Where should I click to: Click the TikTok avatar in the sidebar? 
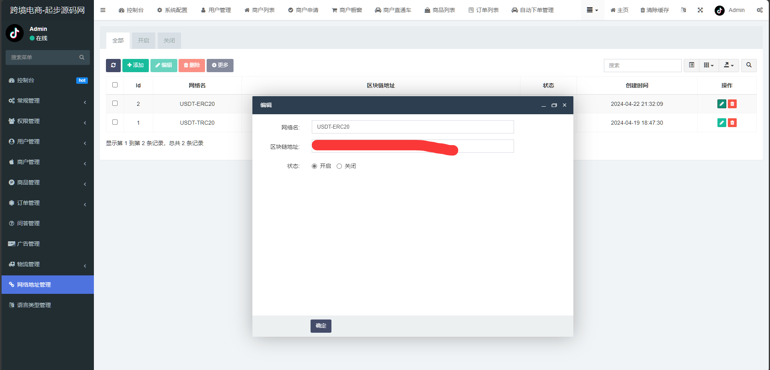pos(15,33)
